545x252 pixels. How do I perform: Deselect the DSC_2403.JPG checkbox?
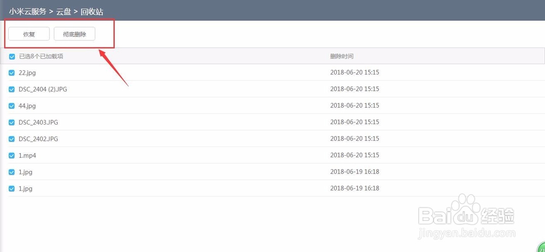pyautogui.click(x=12, y=122)
